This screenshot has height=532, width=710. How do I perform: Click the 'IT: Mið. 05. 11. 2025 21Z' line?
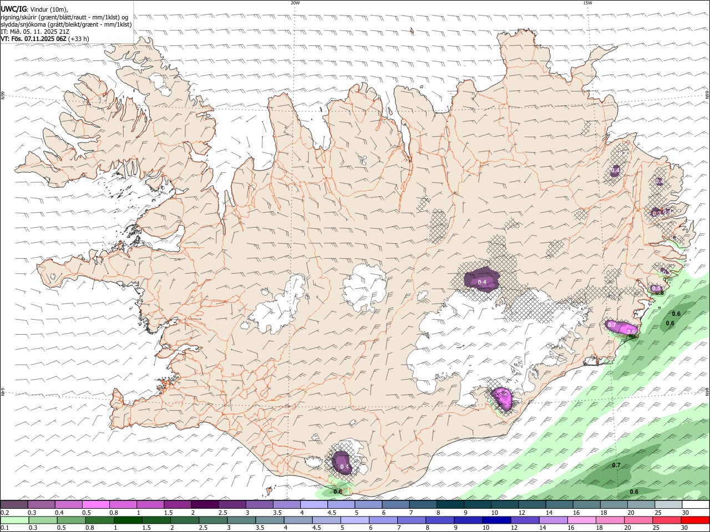tap(35, 32)
